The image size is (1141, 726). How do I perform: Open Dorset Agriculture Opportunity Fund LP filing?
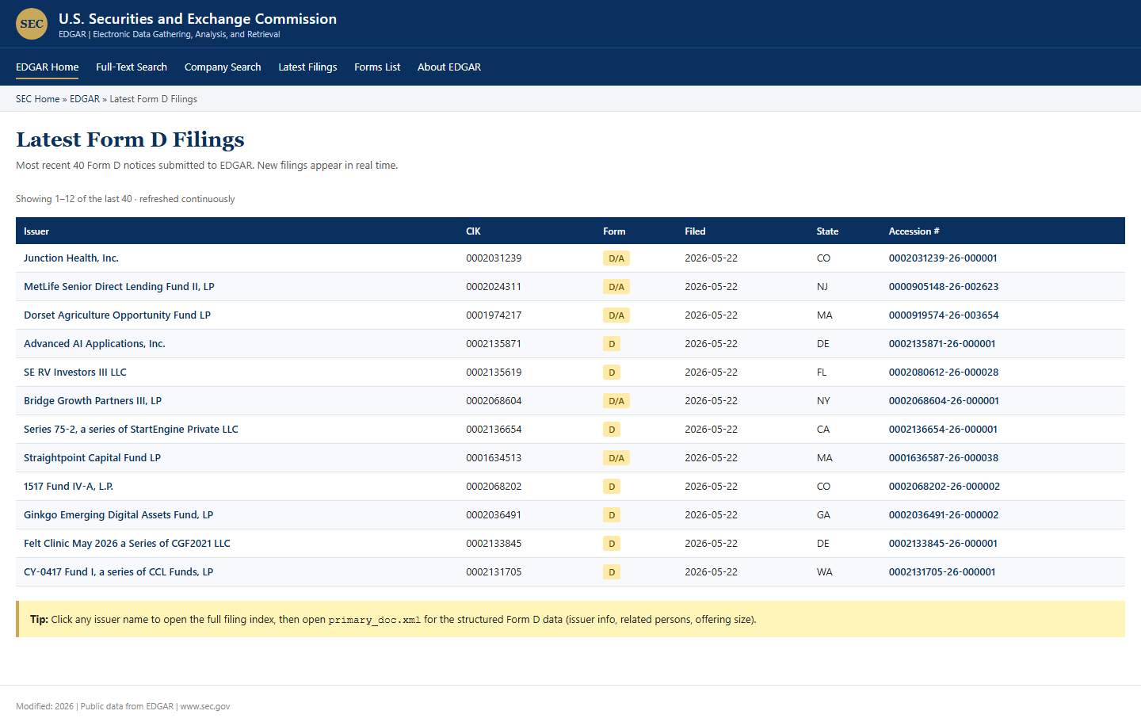pos(117,315)
